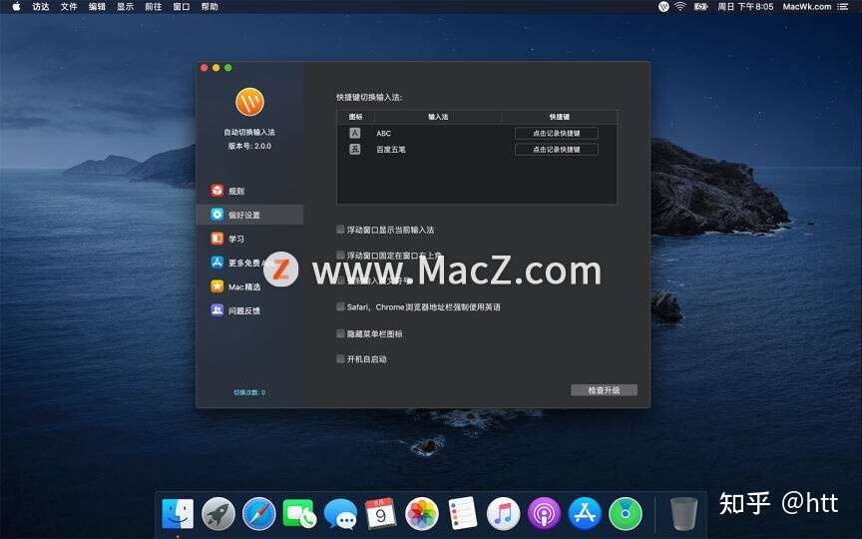The image size is (862, 539).
Task: Open the 帮助 menu
Action: [210, 7]
